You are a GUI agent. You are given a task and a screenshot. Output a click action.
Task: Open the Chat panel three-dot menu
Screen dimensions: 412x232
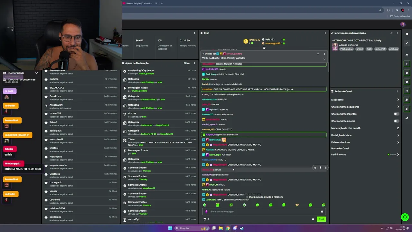tap(325, 33)
